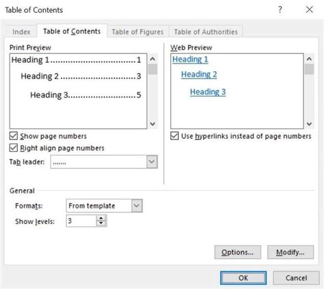324x289 pixels.
Task: Decrease Show levels with down arrow
Action: tap(101, 223)
